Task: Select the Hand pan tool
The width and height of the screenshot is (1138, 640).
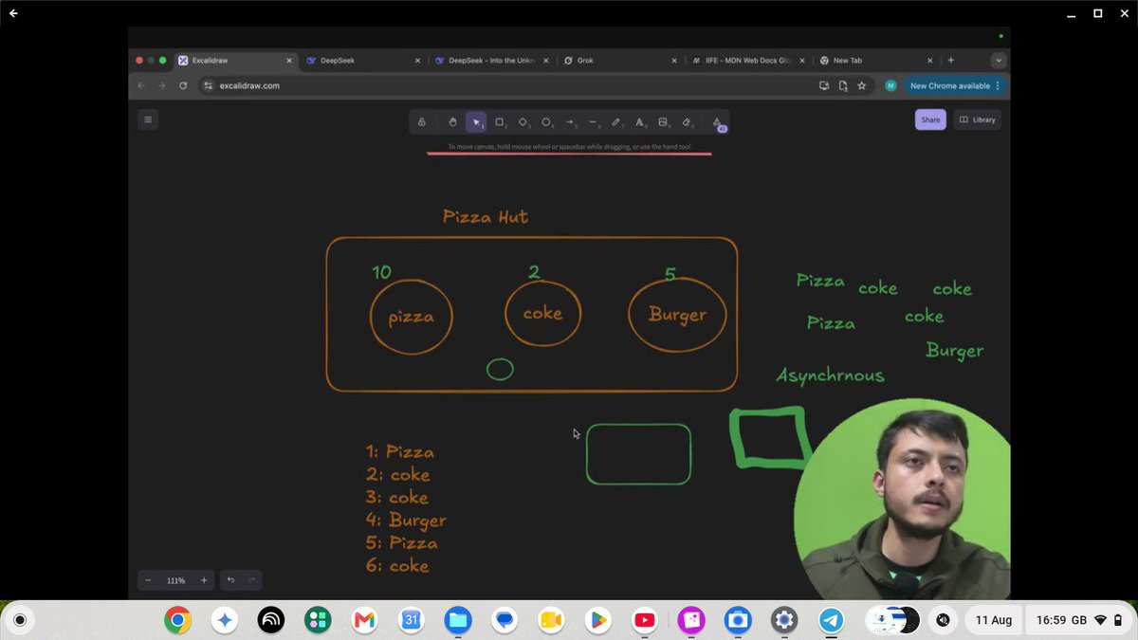Action: click(452, 121)
